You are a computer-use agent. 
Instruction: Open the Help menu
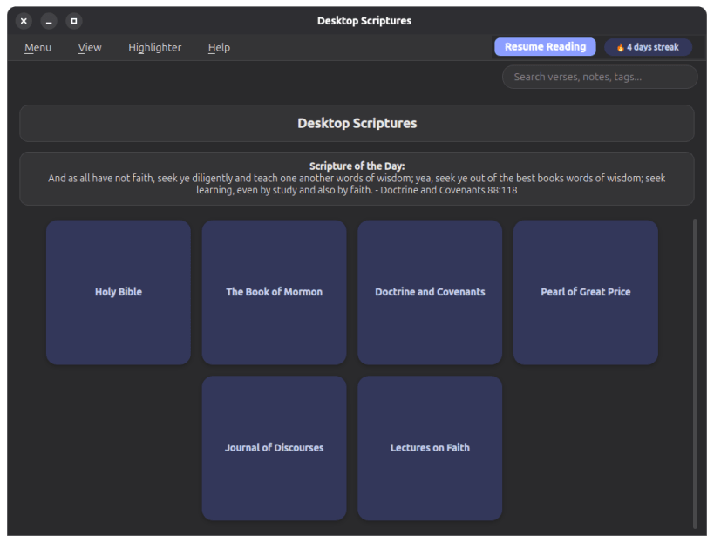tap(219, 47)
